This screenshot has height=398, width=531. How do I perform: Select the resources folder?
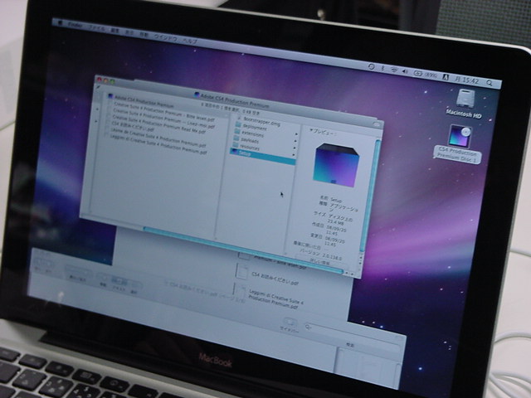250,147
